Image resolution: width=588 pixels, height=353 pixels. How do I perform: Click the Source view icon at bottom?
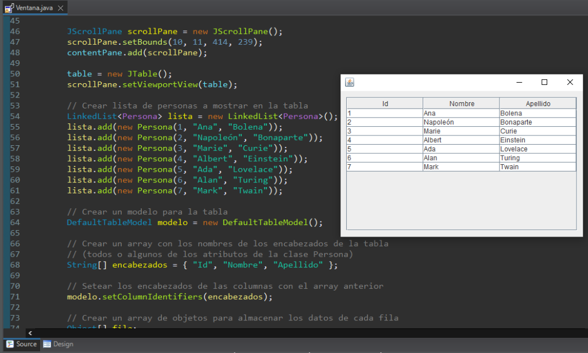(10, 344)
